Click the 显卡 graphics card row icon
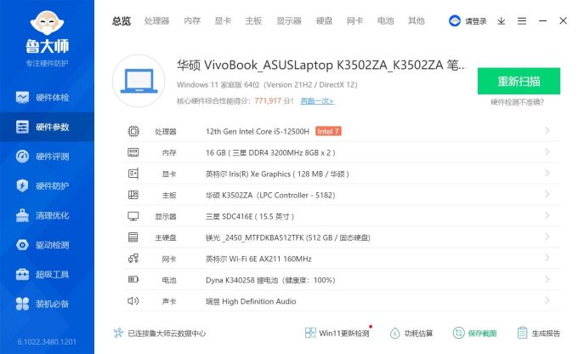This screenshot has width=578, height=354. point(133,174)
